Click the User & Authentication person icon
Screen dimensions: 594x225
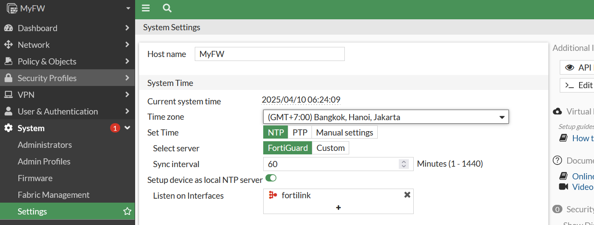coord(8,111)
